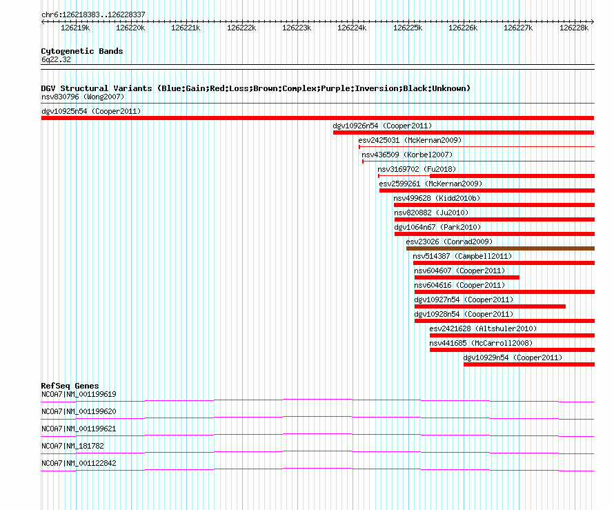614x510 pixels.
Task: Click the red bar under dgv10929n54
Action: coord(529,364)
